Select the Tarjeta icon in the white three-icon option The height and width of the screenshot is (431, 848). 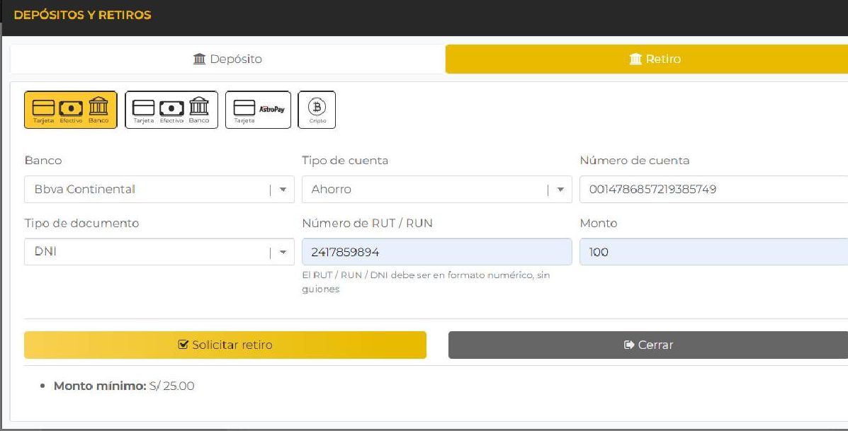pyautogui.click(x=144, y=108)
